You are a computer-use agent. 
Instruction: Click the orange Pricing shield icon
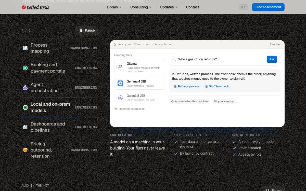pos(25,150)
